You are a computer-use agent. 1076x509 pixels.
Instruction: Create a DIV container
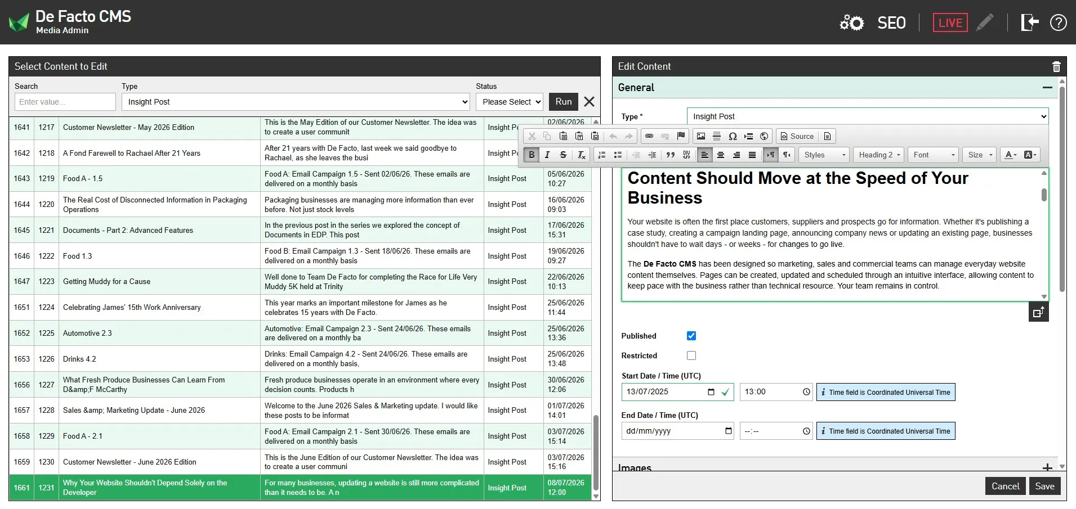pyautogui.click(x=686, y=155)
